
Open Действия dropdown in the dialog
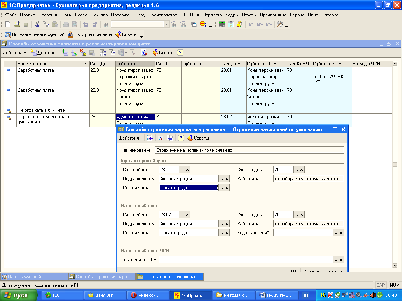tap(131, 138)
